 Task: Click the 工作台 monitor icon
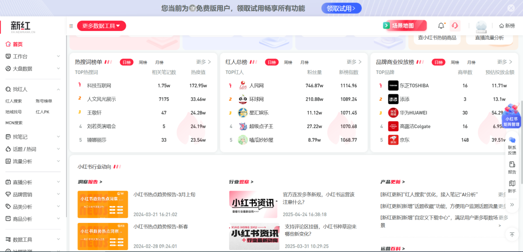8,56
